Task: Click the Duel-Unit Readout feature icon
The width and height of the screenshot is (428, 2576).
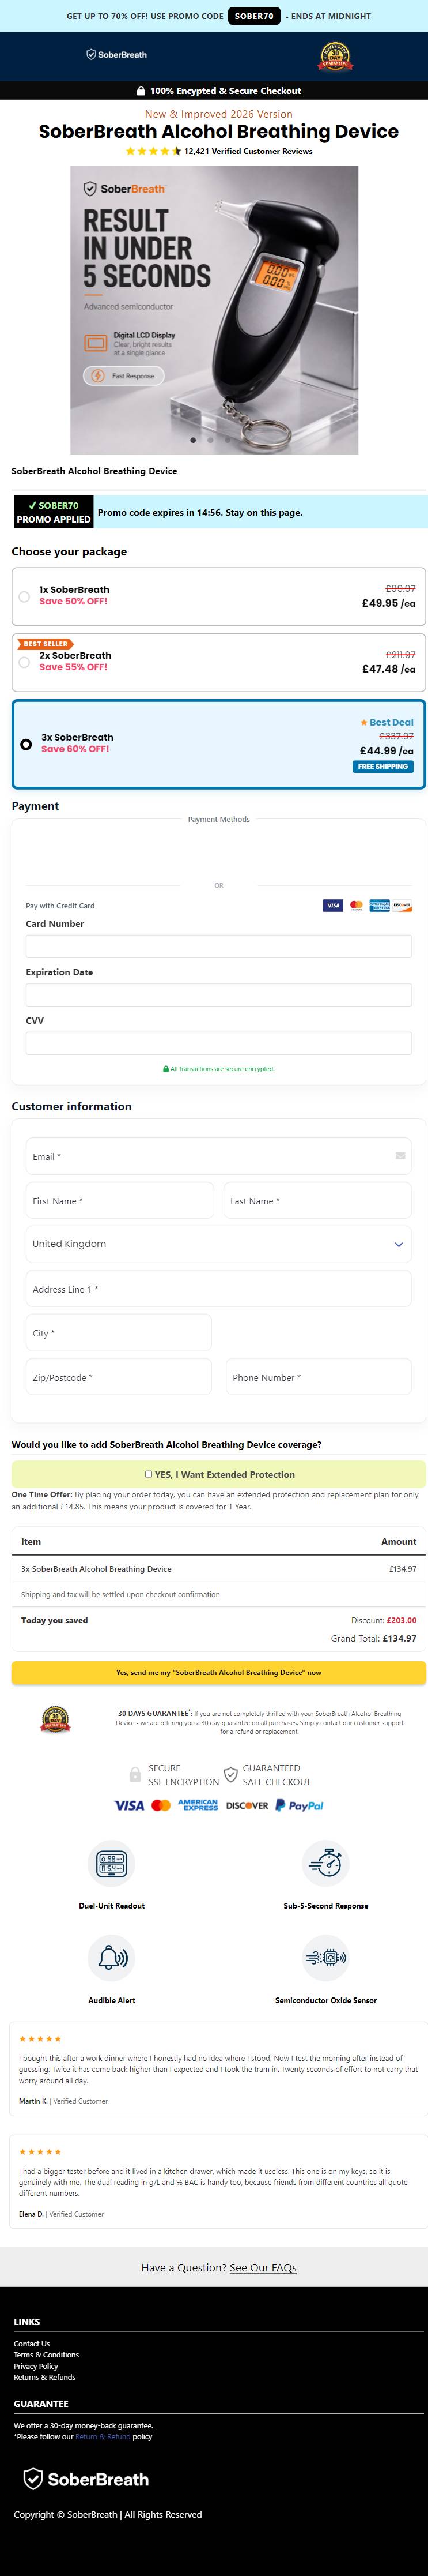Action: [x=112, y=1864]
